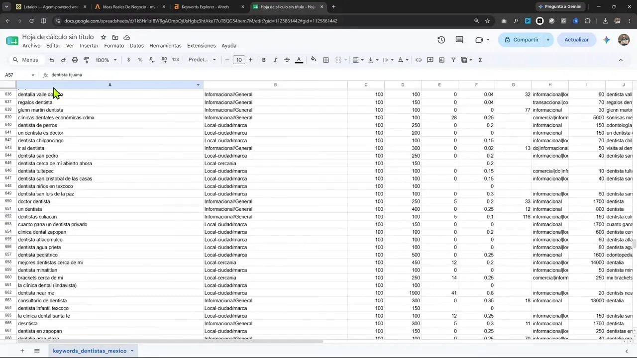
Task: Open text rotation dropdown
Action: (403, 60)
